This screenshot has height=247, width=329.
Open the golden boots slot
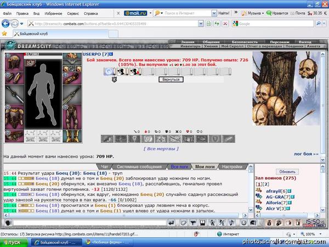point(72,136)
